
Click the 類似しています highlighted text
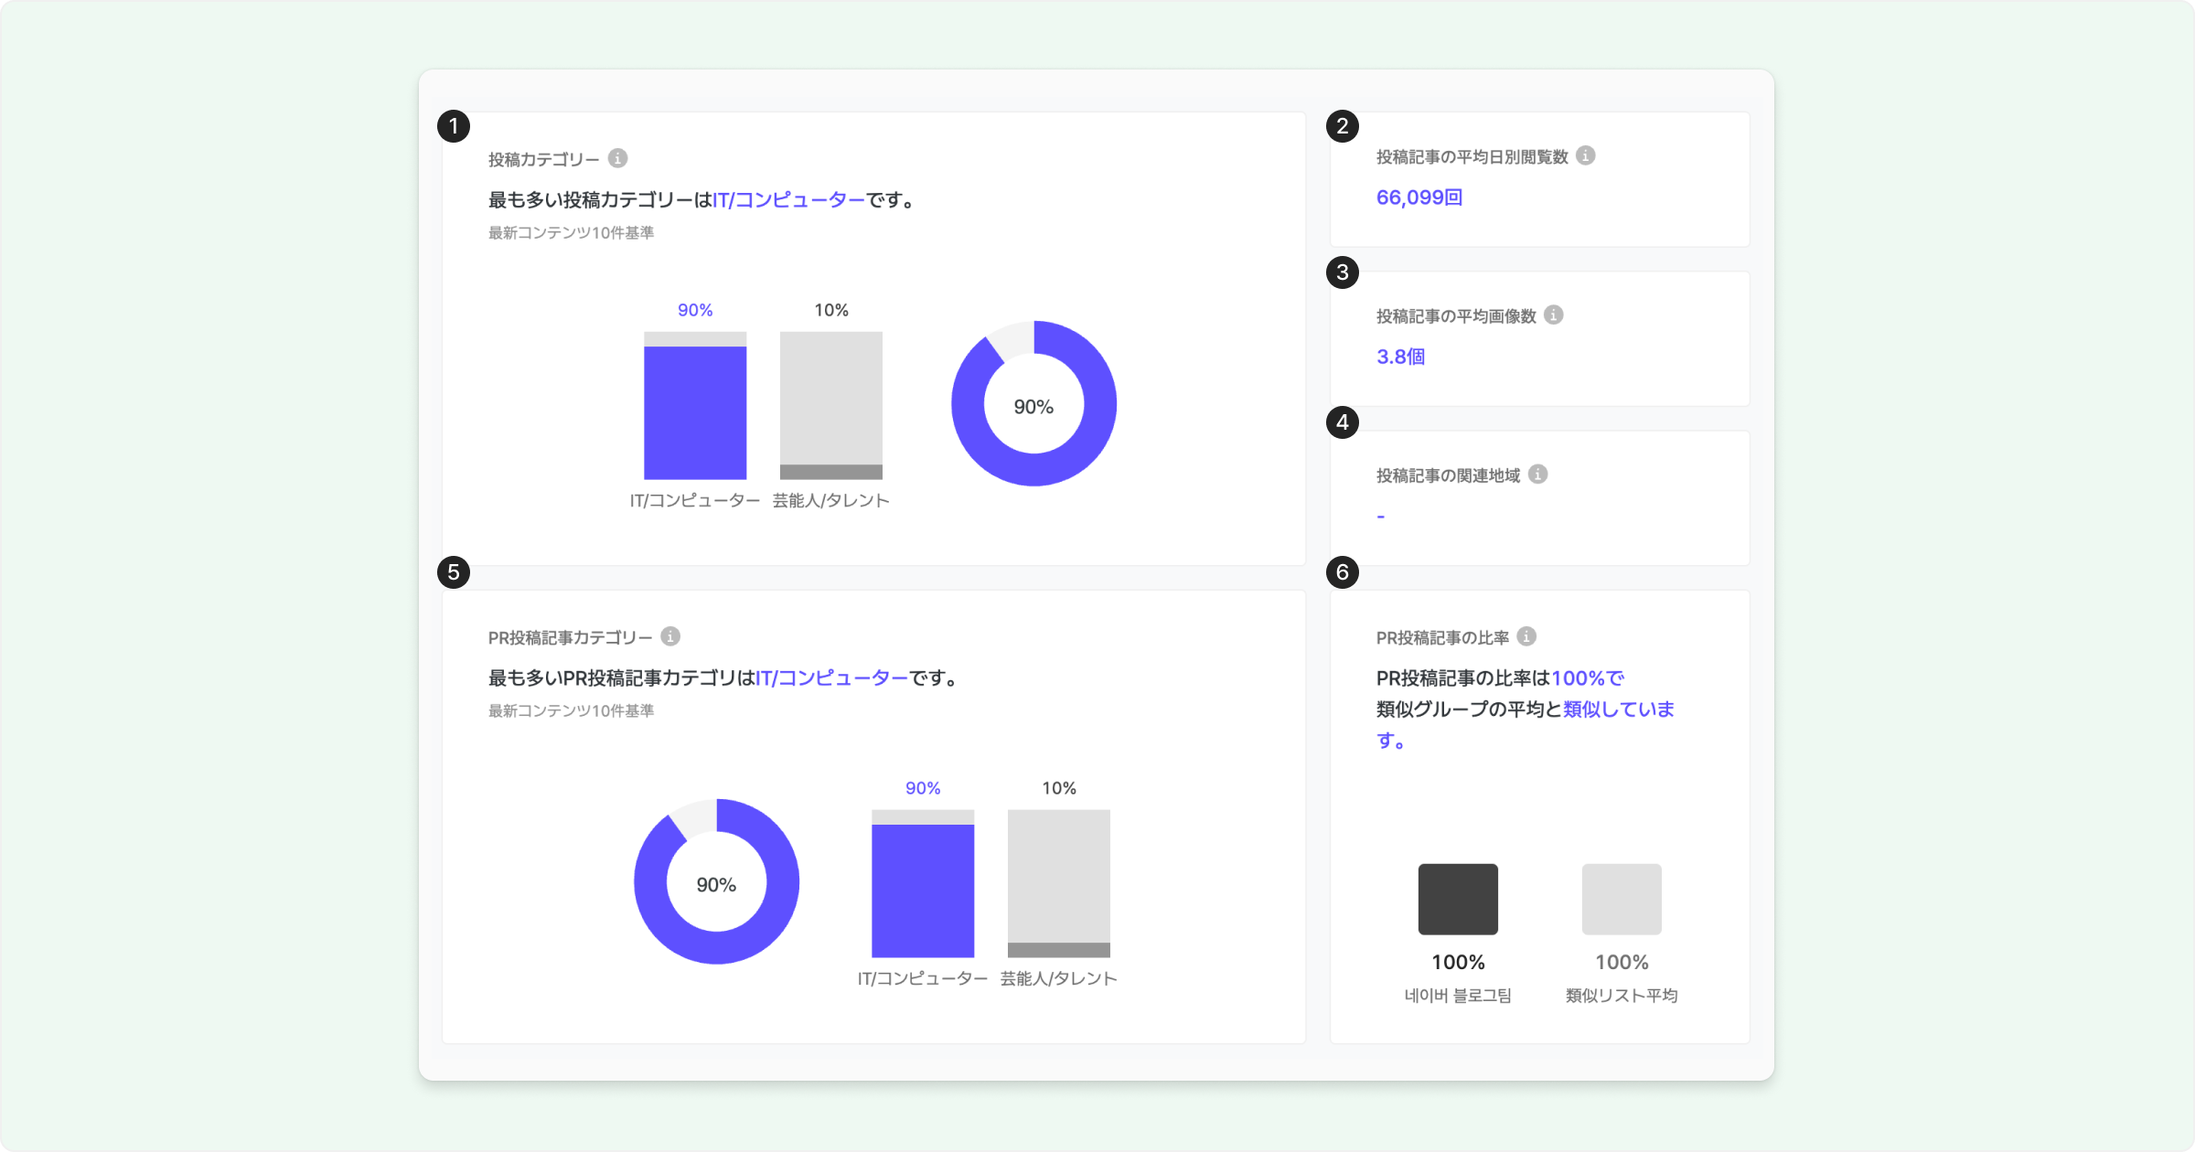1618,709
